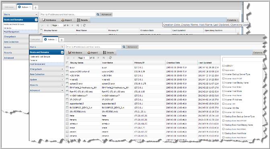Go to previous page in back window pager

click(x=48, y=25)
